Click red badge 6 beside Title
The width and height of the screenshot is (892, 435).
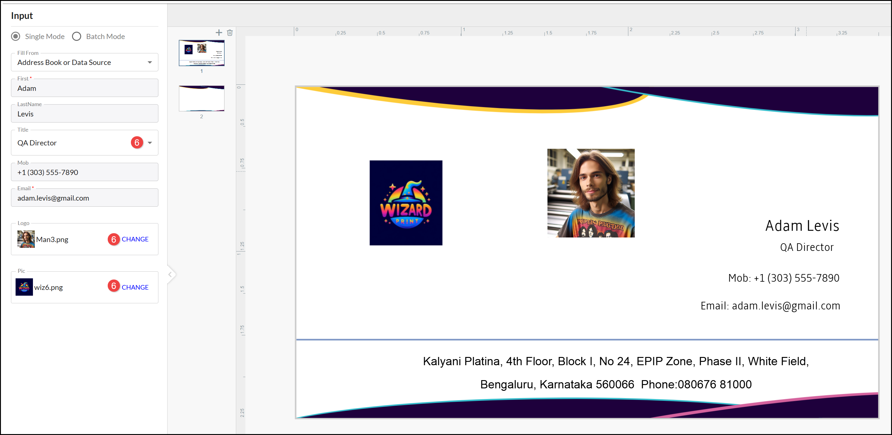[137, 142]
